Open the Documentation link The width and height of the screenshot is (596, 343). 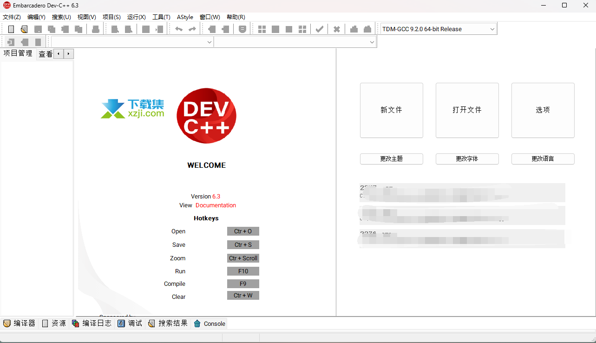pos(216,205)
